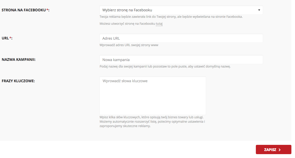Follow the "tutaj" link to create a page
Screen dimensions: 295x158
tap(159, 24)
